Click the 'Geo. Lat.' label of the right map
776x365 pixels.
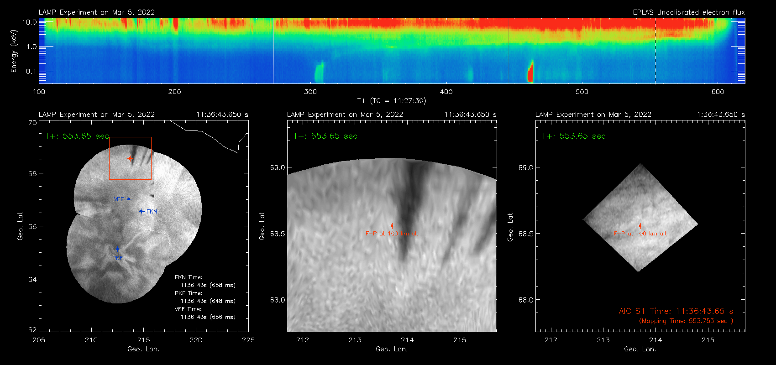point(510,226)
